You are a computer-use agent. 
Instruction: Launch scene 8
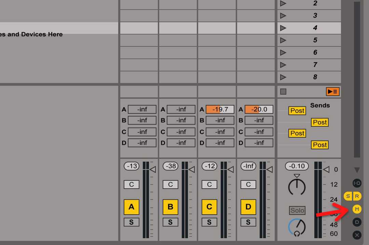click(x=283, y=77)
